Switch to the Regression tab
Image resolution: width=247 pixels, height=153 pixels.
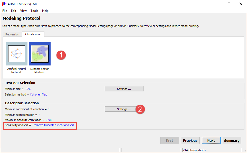coord(12,34)
